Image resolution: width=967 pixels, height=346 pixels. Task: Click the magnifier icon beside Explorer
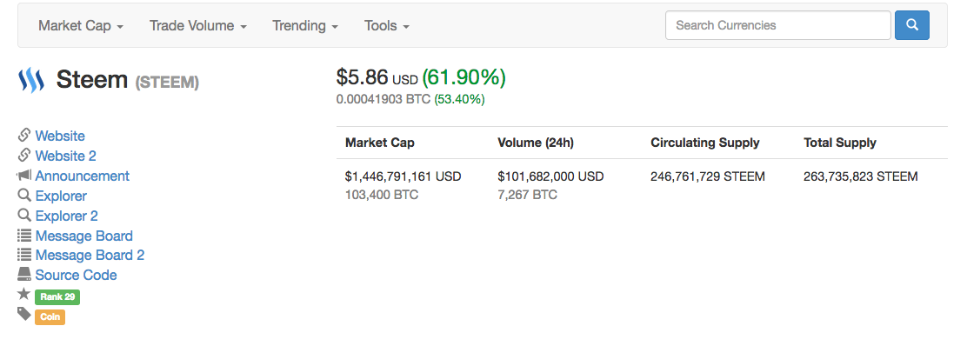(x=24, y=196)
